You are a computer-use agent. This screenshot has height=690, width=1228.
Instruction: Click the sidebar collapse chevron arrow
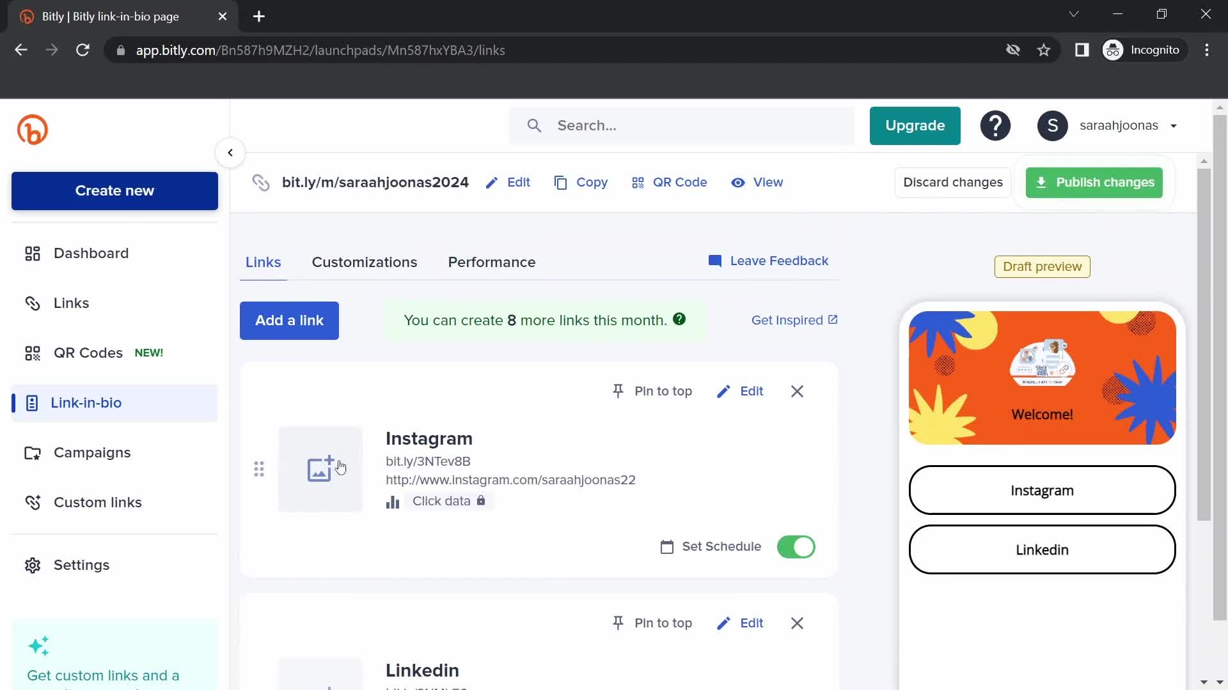click(x=230, y=153)
